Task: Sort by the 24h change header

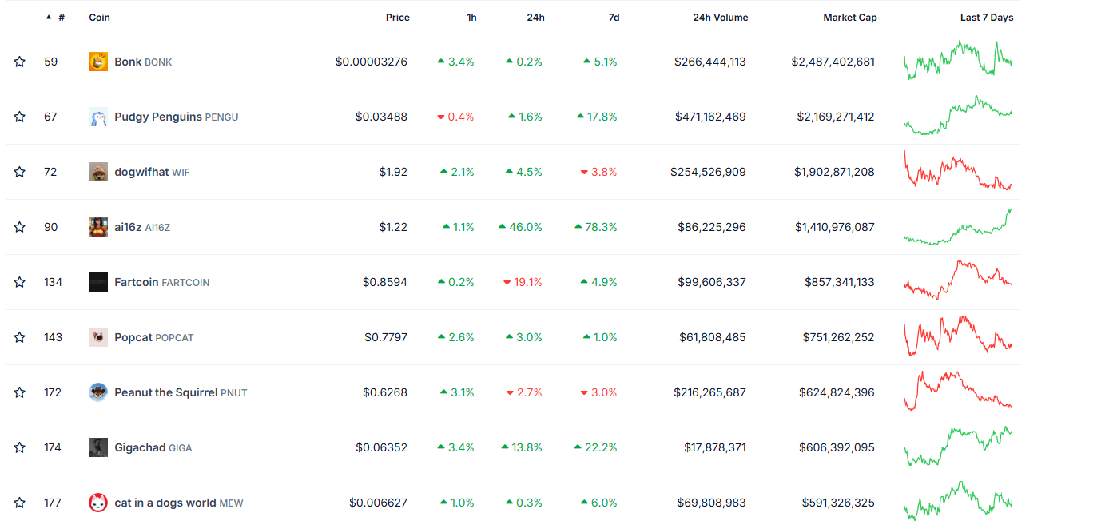Action: 536,18
